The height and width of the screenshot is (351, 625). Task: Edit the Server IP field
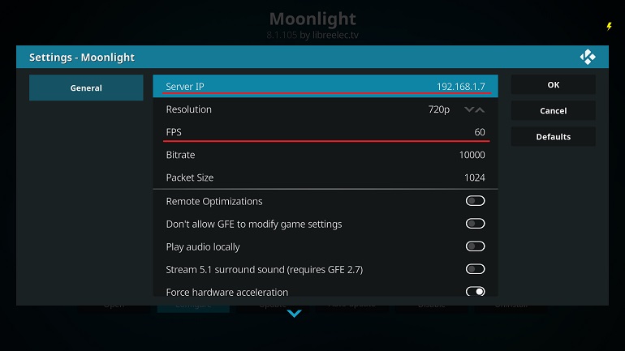pyautogui.click(x=325, y=86)
